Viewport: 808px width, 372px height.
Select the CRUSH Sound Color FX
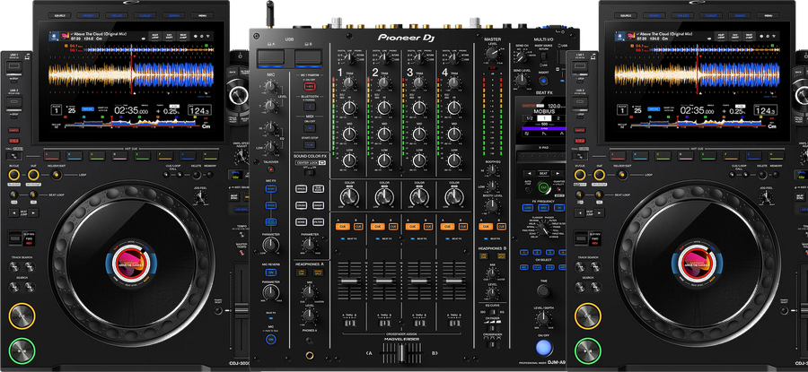(x=301, y=205)
